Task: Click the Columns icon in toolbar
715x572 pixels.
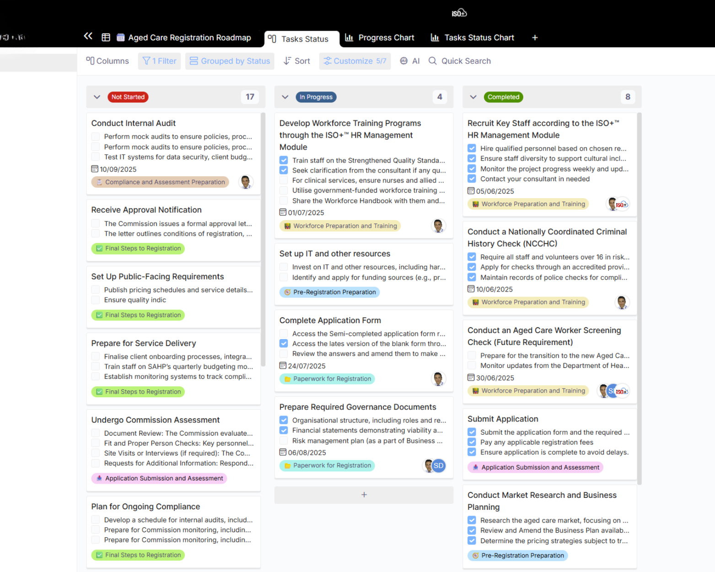Action: [90, 61]
